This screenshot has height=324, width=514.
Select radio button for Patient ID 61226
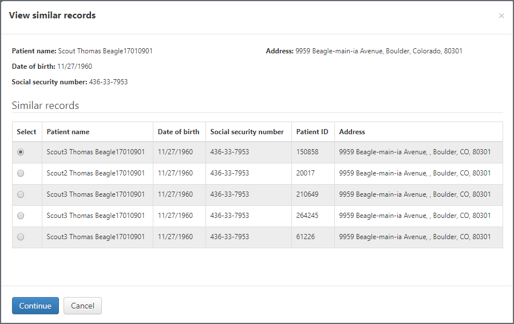coord(21,237)
